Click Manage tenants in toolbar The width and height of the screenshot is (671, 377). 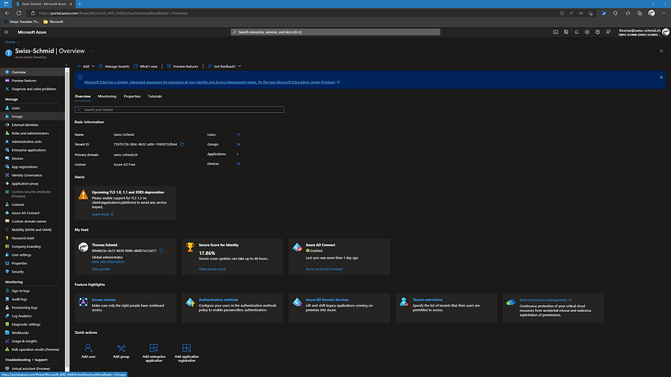114,66
